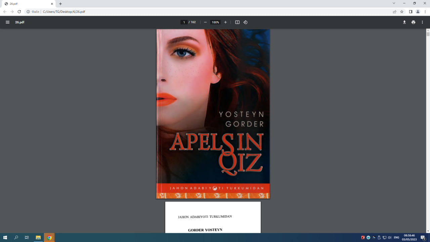Open the notification center icon
This screenshot has height=242, width=430.
423,238
